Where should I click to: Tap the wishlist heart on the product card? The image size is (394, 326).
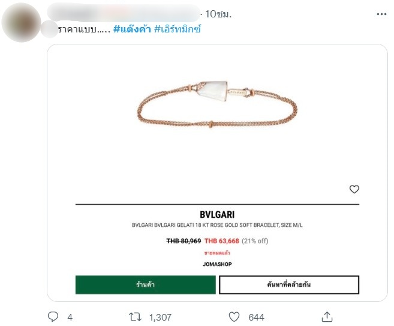(354, 189)
